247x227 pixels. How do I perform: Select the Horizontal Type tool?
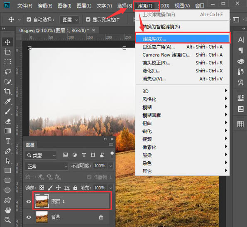click(8, 141)
